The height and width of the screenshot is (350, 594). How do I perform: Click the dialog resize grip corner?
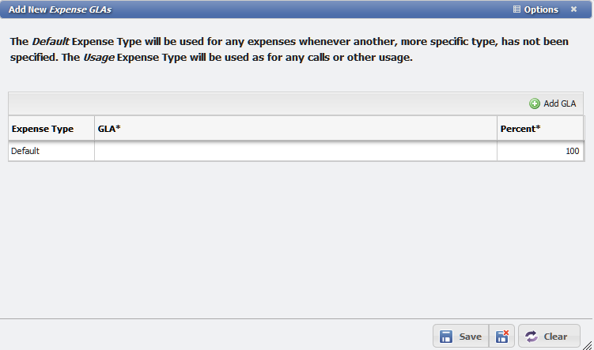coord(588,344)
